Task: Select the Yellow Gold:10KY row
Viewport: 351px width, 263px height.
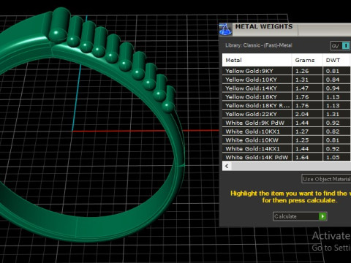Action: pos(287,80)
